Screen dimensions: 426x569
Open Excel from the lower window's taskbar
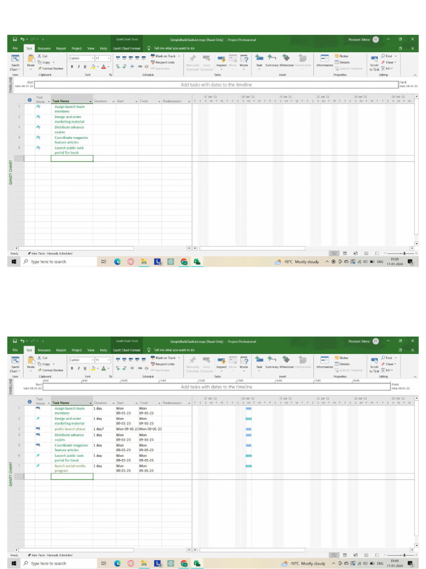click(x=197, y=563)
